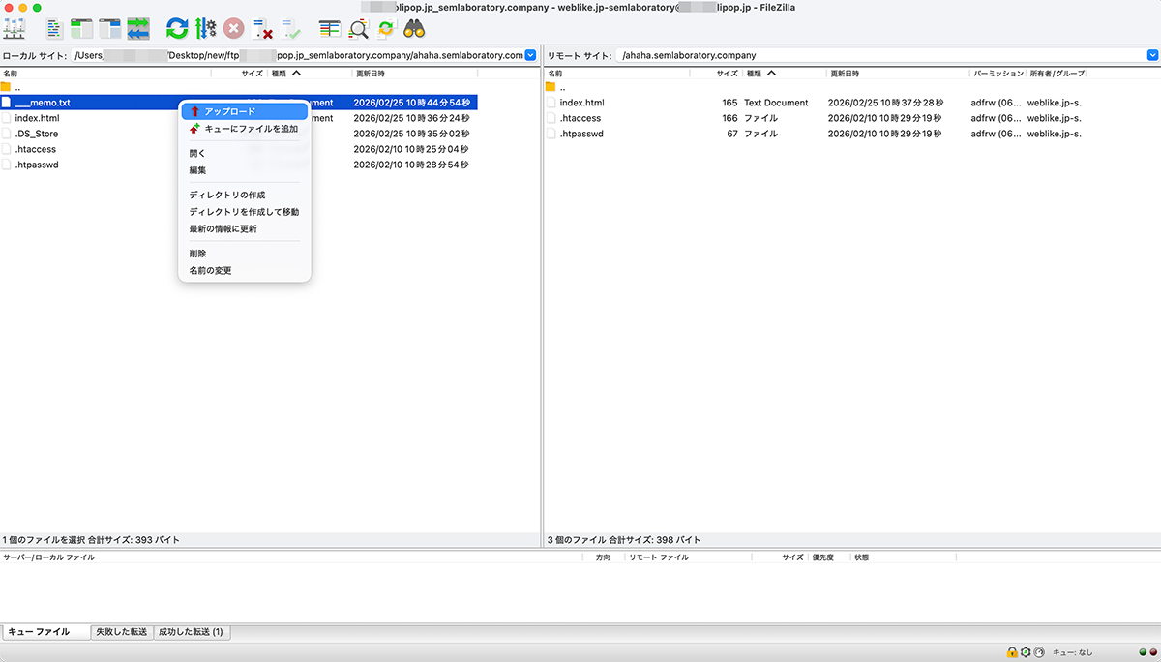Toggle the local directory tree view
Screen dimensions: 1161x662
(80, 28)
